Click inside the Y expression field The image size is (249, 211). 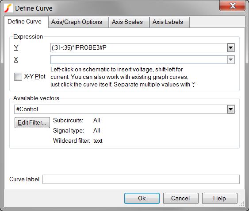[x=139, y=47]
